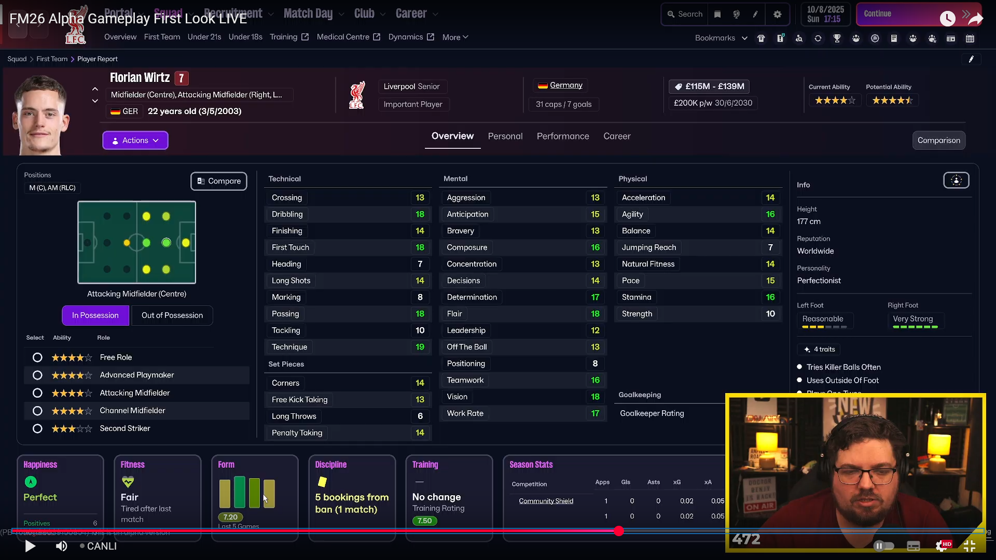Click the pencil edit icon near search
The image size is (996, 560).
point(755,15)
